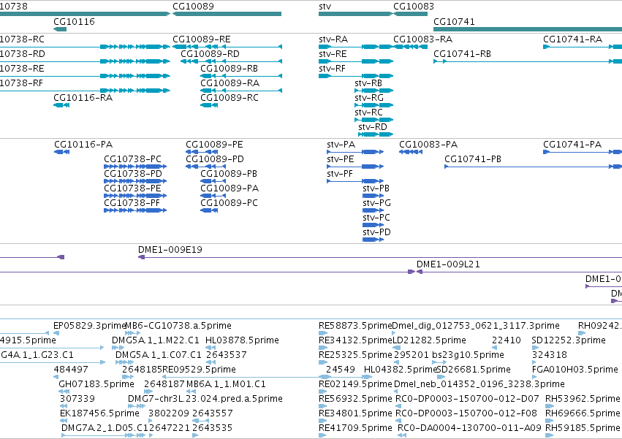Select the CG10089 gene bar

[x=227, y=14]
